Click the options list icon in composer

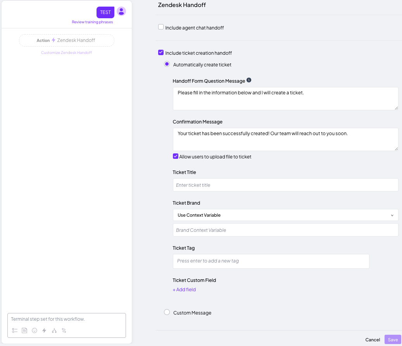[15, 330]
